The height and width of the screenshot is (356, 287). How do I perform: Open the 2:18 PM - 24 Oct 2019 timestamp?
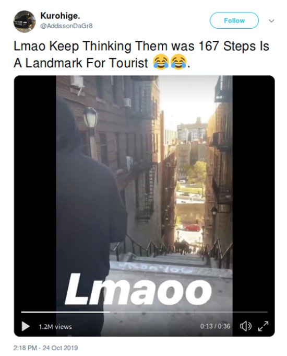coord(45,348)
